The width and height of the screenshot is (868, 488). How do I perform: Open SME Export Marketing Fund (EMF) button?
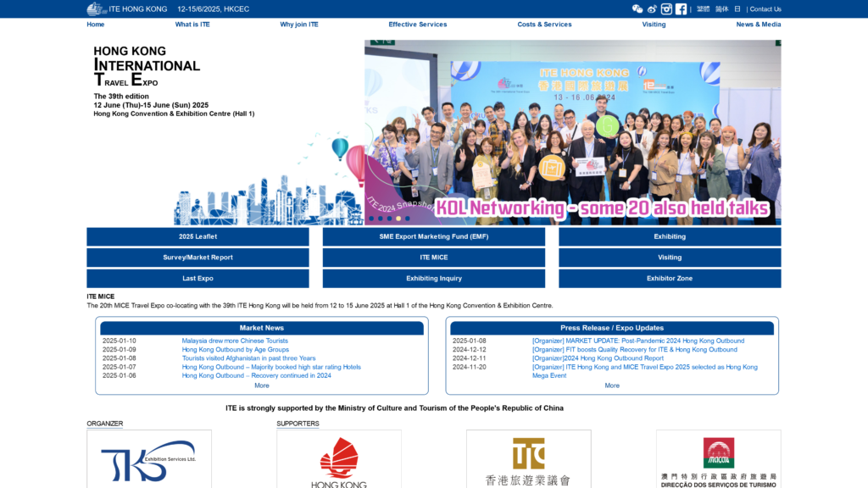coord(433,237)
